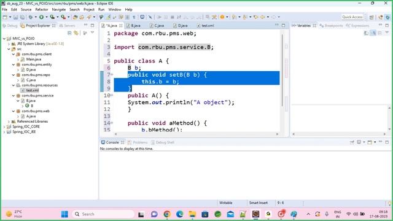The image size is (393, 221).
Task: Open Project Explorer View Menu arrow
Action: click(92, 33)
